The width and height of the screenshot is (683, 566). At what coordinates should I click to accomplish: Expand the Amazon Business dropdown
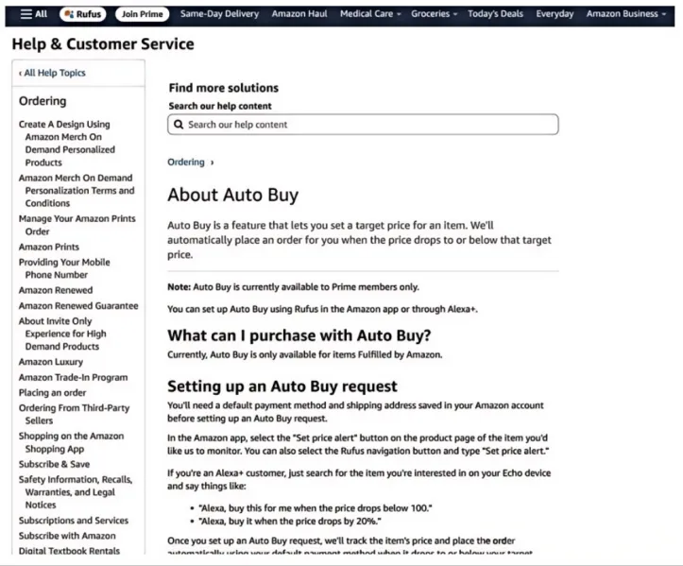[626, 14]
